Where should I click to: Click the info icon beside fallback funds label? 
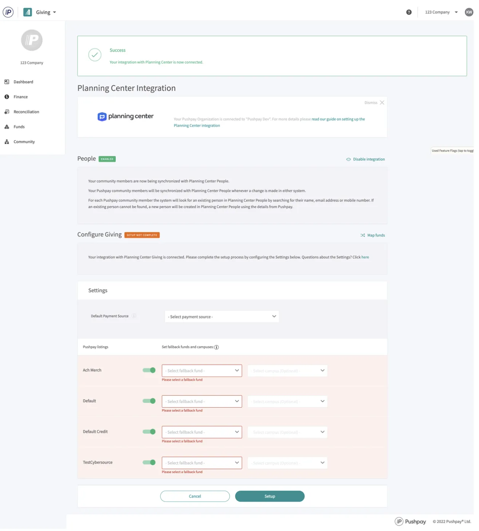point(216,347)
